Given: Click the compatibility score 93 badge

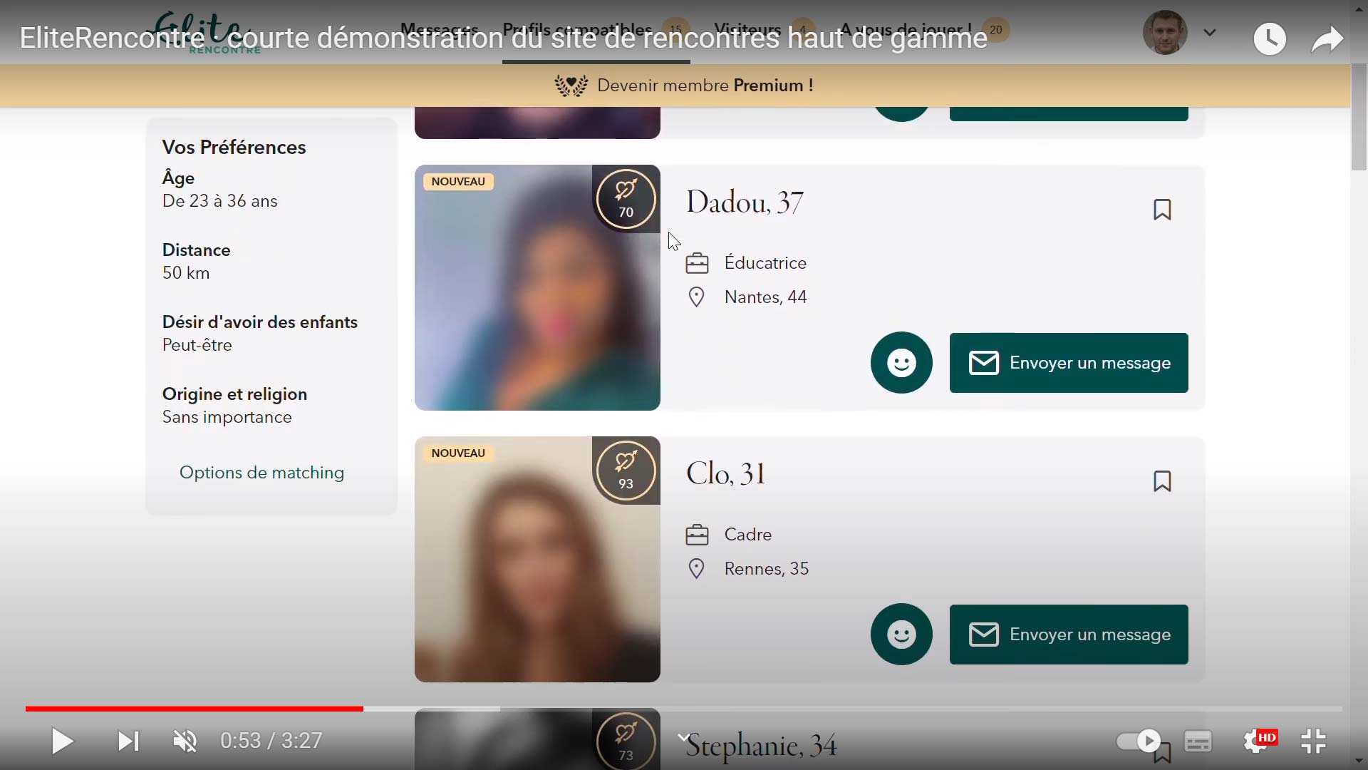Looking at the screenshot, I should (626, 471).
